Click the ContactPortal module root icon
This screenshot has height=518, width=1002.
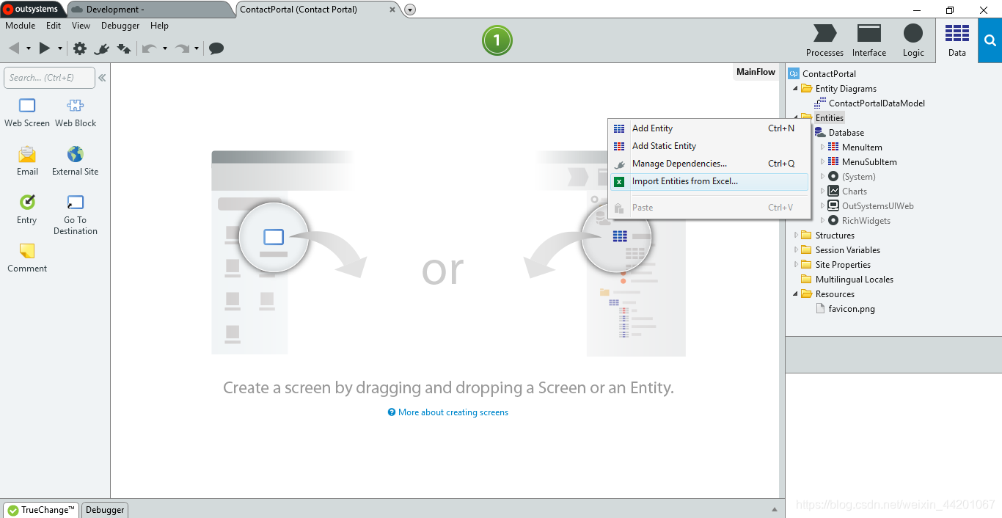pos(794,73)
